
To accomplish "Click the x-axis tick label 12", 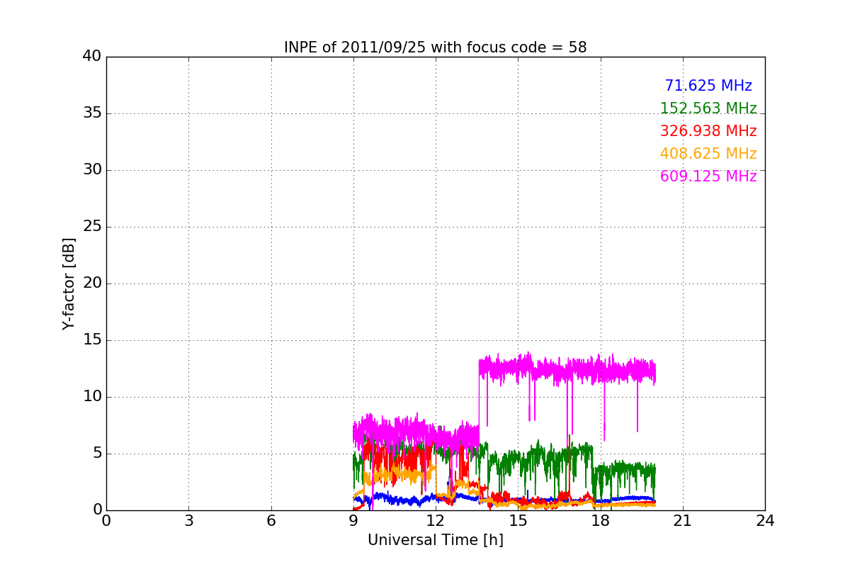I will 436,521.
